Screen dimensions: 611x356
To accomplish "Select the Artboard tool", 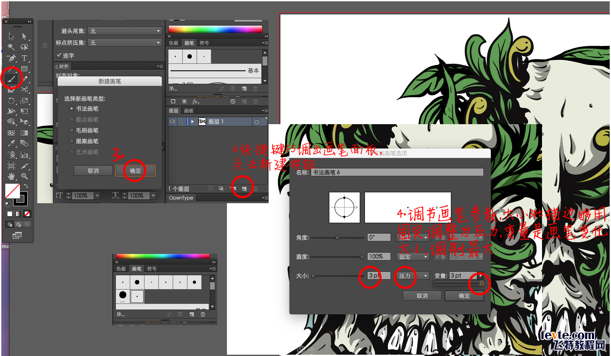I will pos(11,165).
